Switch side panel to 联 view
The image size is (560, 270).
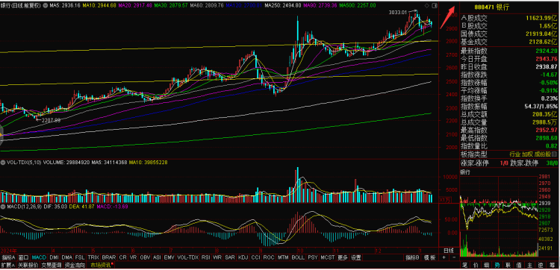click(x=508, y=265)
